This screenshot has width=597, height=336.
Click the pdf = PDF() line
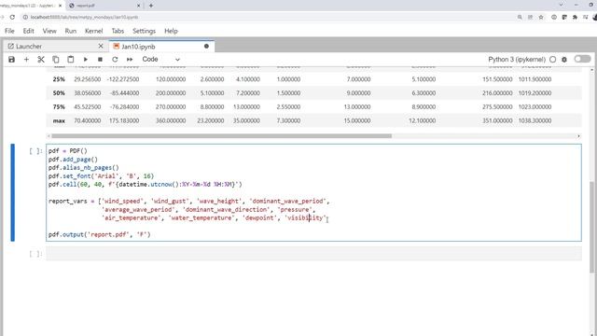coord(68,151)
